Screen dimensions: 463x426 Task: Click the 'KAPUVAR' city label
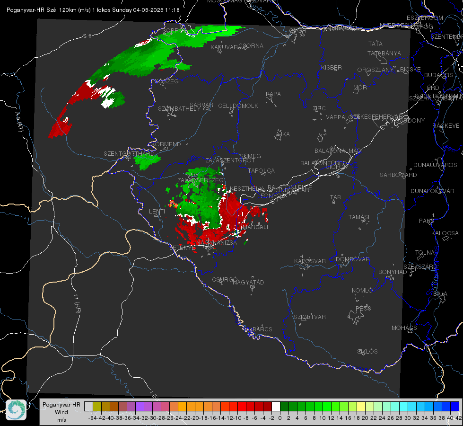point(225,47)
